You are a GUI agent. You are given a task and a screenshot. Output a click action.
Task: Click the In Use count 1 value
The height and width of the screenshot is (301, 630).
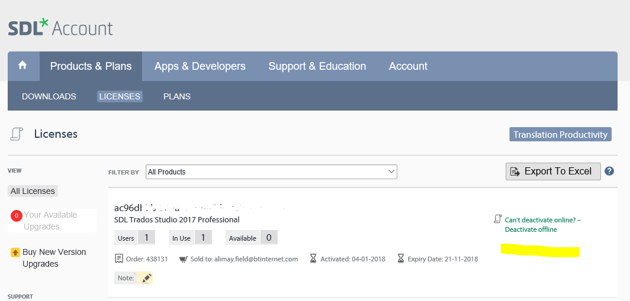point(203,238)
